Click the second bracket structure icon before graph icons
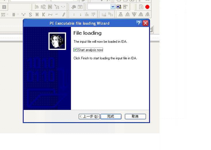Viewport: 211px width, 150px height. [111, 14]
